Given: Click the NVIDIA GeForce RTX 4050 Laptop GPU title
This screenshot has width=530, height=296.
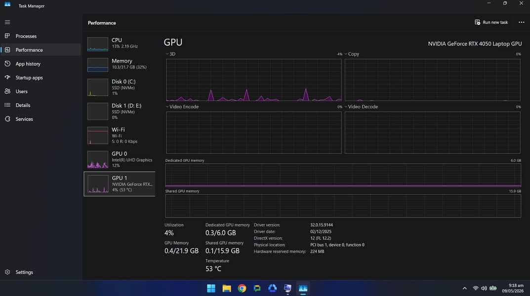Looking at the screenshot, I should point(475,44).
